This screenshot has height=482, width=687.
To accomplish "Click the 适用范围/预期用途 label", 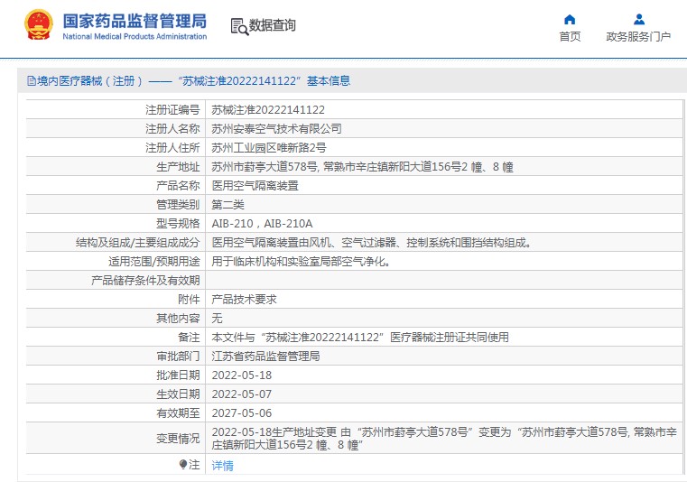I will click(x=154, y=262).
